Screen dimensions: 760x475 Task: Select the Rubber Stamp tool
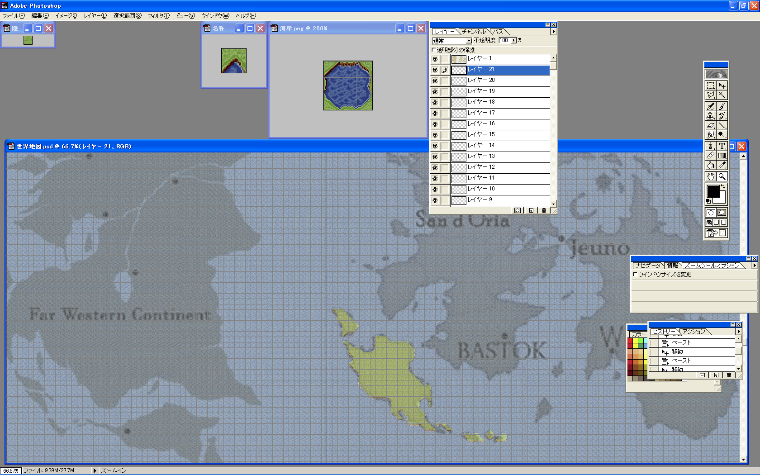(x=711, y=116)
